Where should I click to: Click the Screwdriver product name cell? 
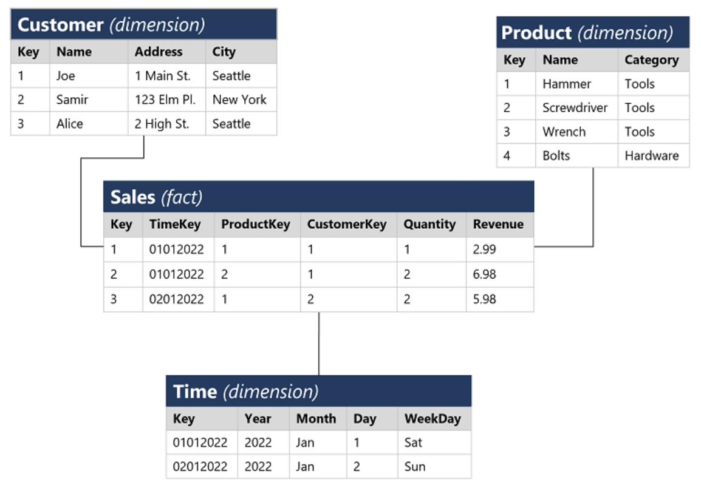[x=576, y=107]
